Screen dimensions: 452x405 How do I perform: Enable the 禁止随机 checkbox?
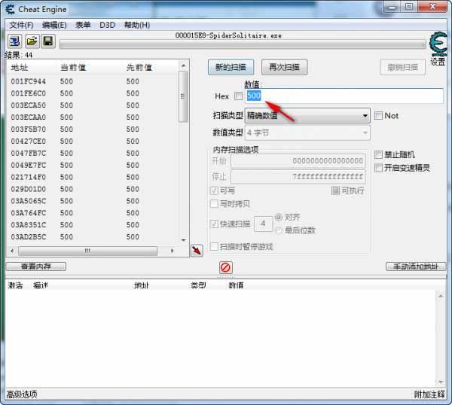tap(379, 155)
